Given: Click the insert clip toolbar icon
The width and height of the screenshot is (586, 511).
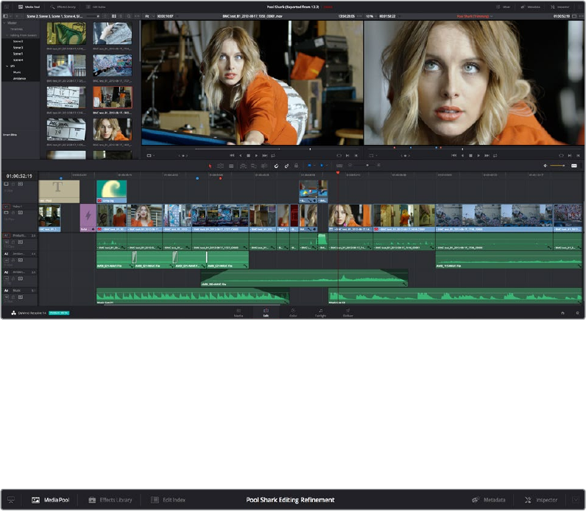Looking at the screenshot, I should click(243, 166).
